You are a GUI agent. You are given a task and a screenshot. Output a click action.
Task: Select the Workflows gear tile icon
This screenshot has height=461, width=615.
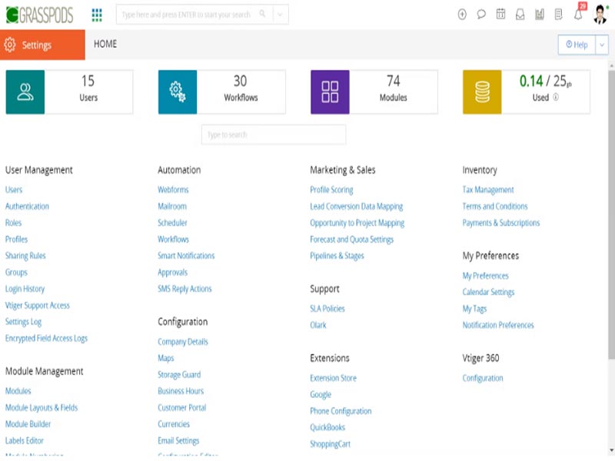[177, 91]
